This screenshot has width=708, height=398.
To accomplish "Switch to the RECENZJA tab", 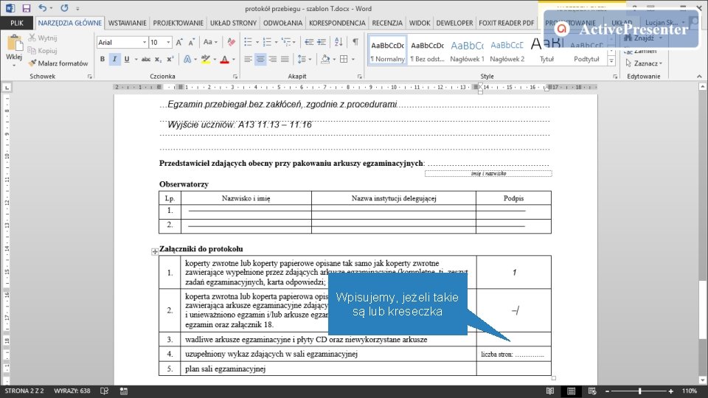I will coord(387,23).
